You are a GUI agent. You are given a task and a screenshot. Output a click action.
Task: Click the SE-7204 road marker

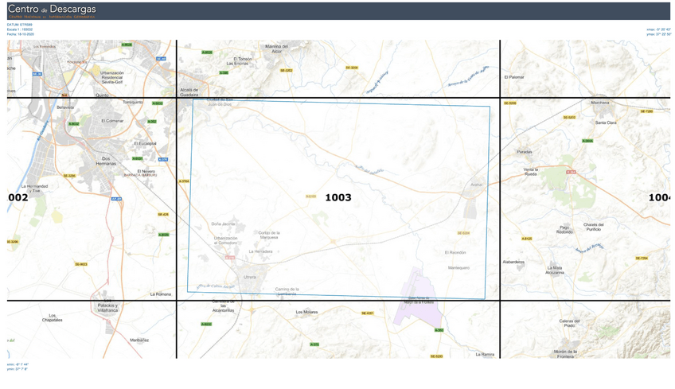coord(642,259)
